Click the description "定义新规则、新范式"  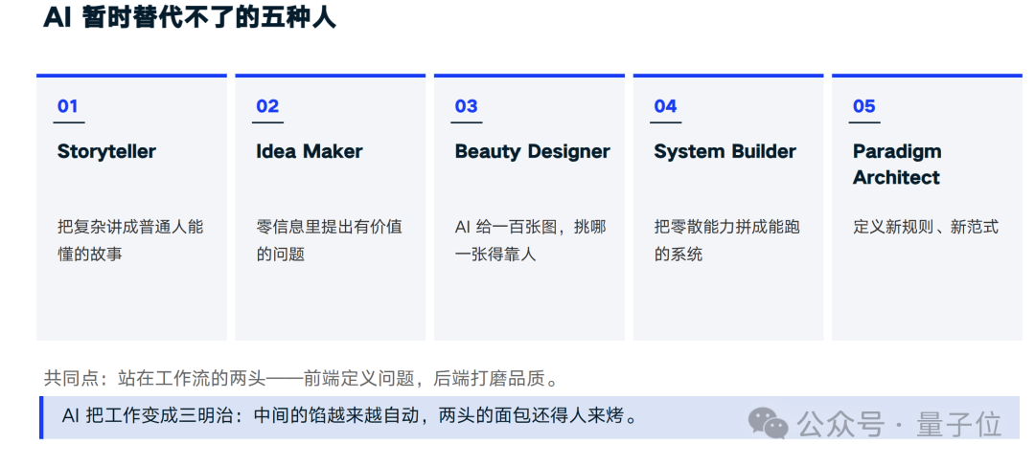tap(926, 228)
